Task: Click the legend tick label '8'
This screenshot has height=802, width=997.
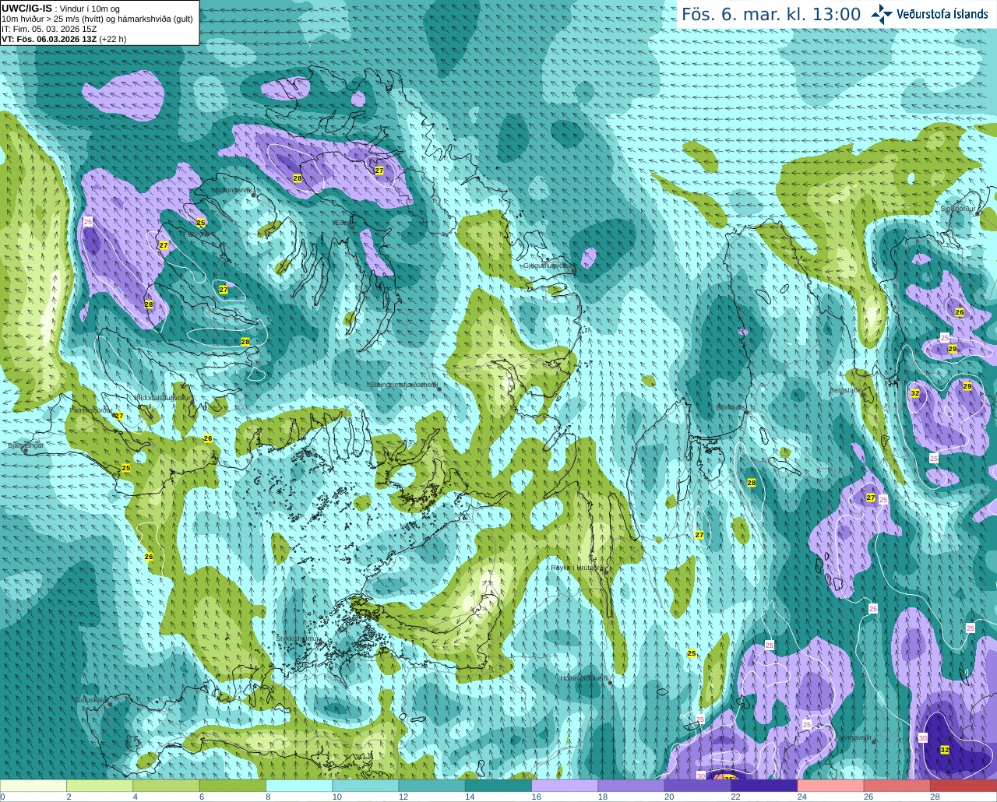Action: click(270, 797)
